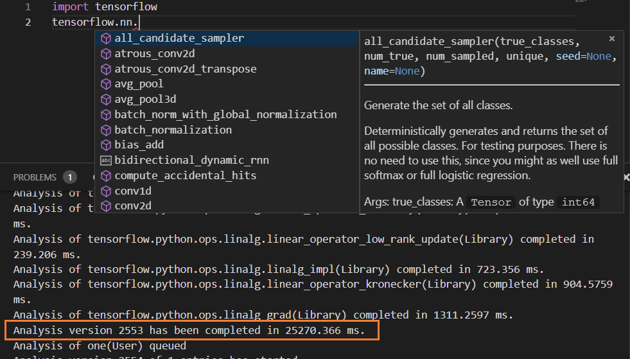The width and height of the screenshot is (630, 359).
Task: Select compute_accidental_hits suggestion
Action: coord(227,175)
